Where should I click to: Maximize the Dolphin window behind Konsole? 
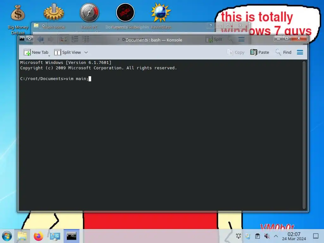point(228,25)
